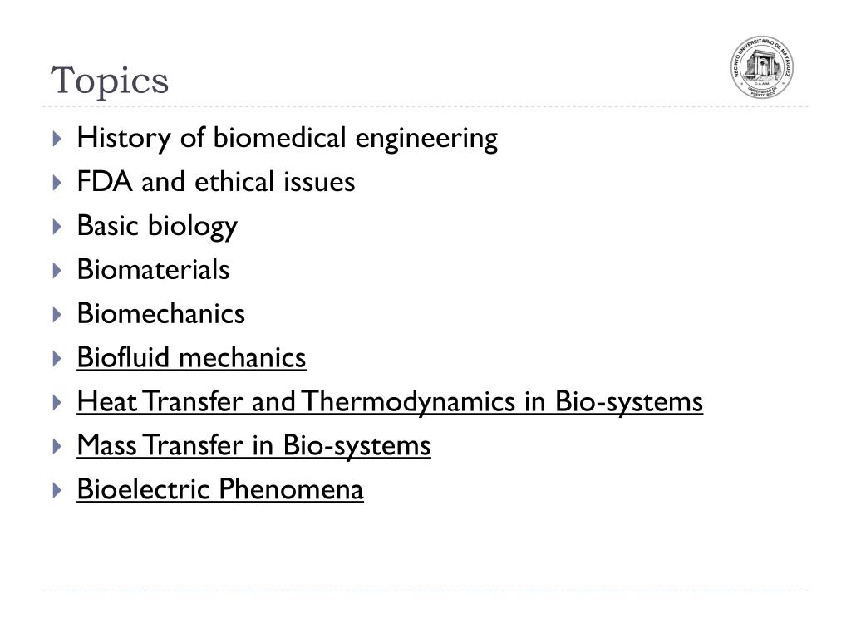Select the Basic biology text line
851x638 pixels.
pos(157,227)
